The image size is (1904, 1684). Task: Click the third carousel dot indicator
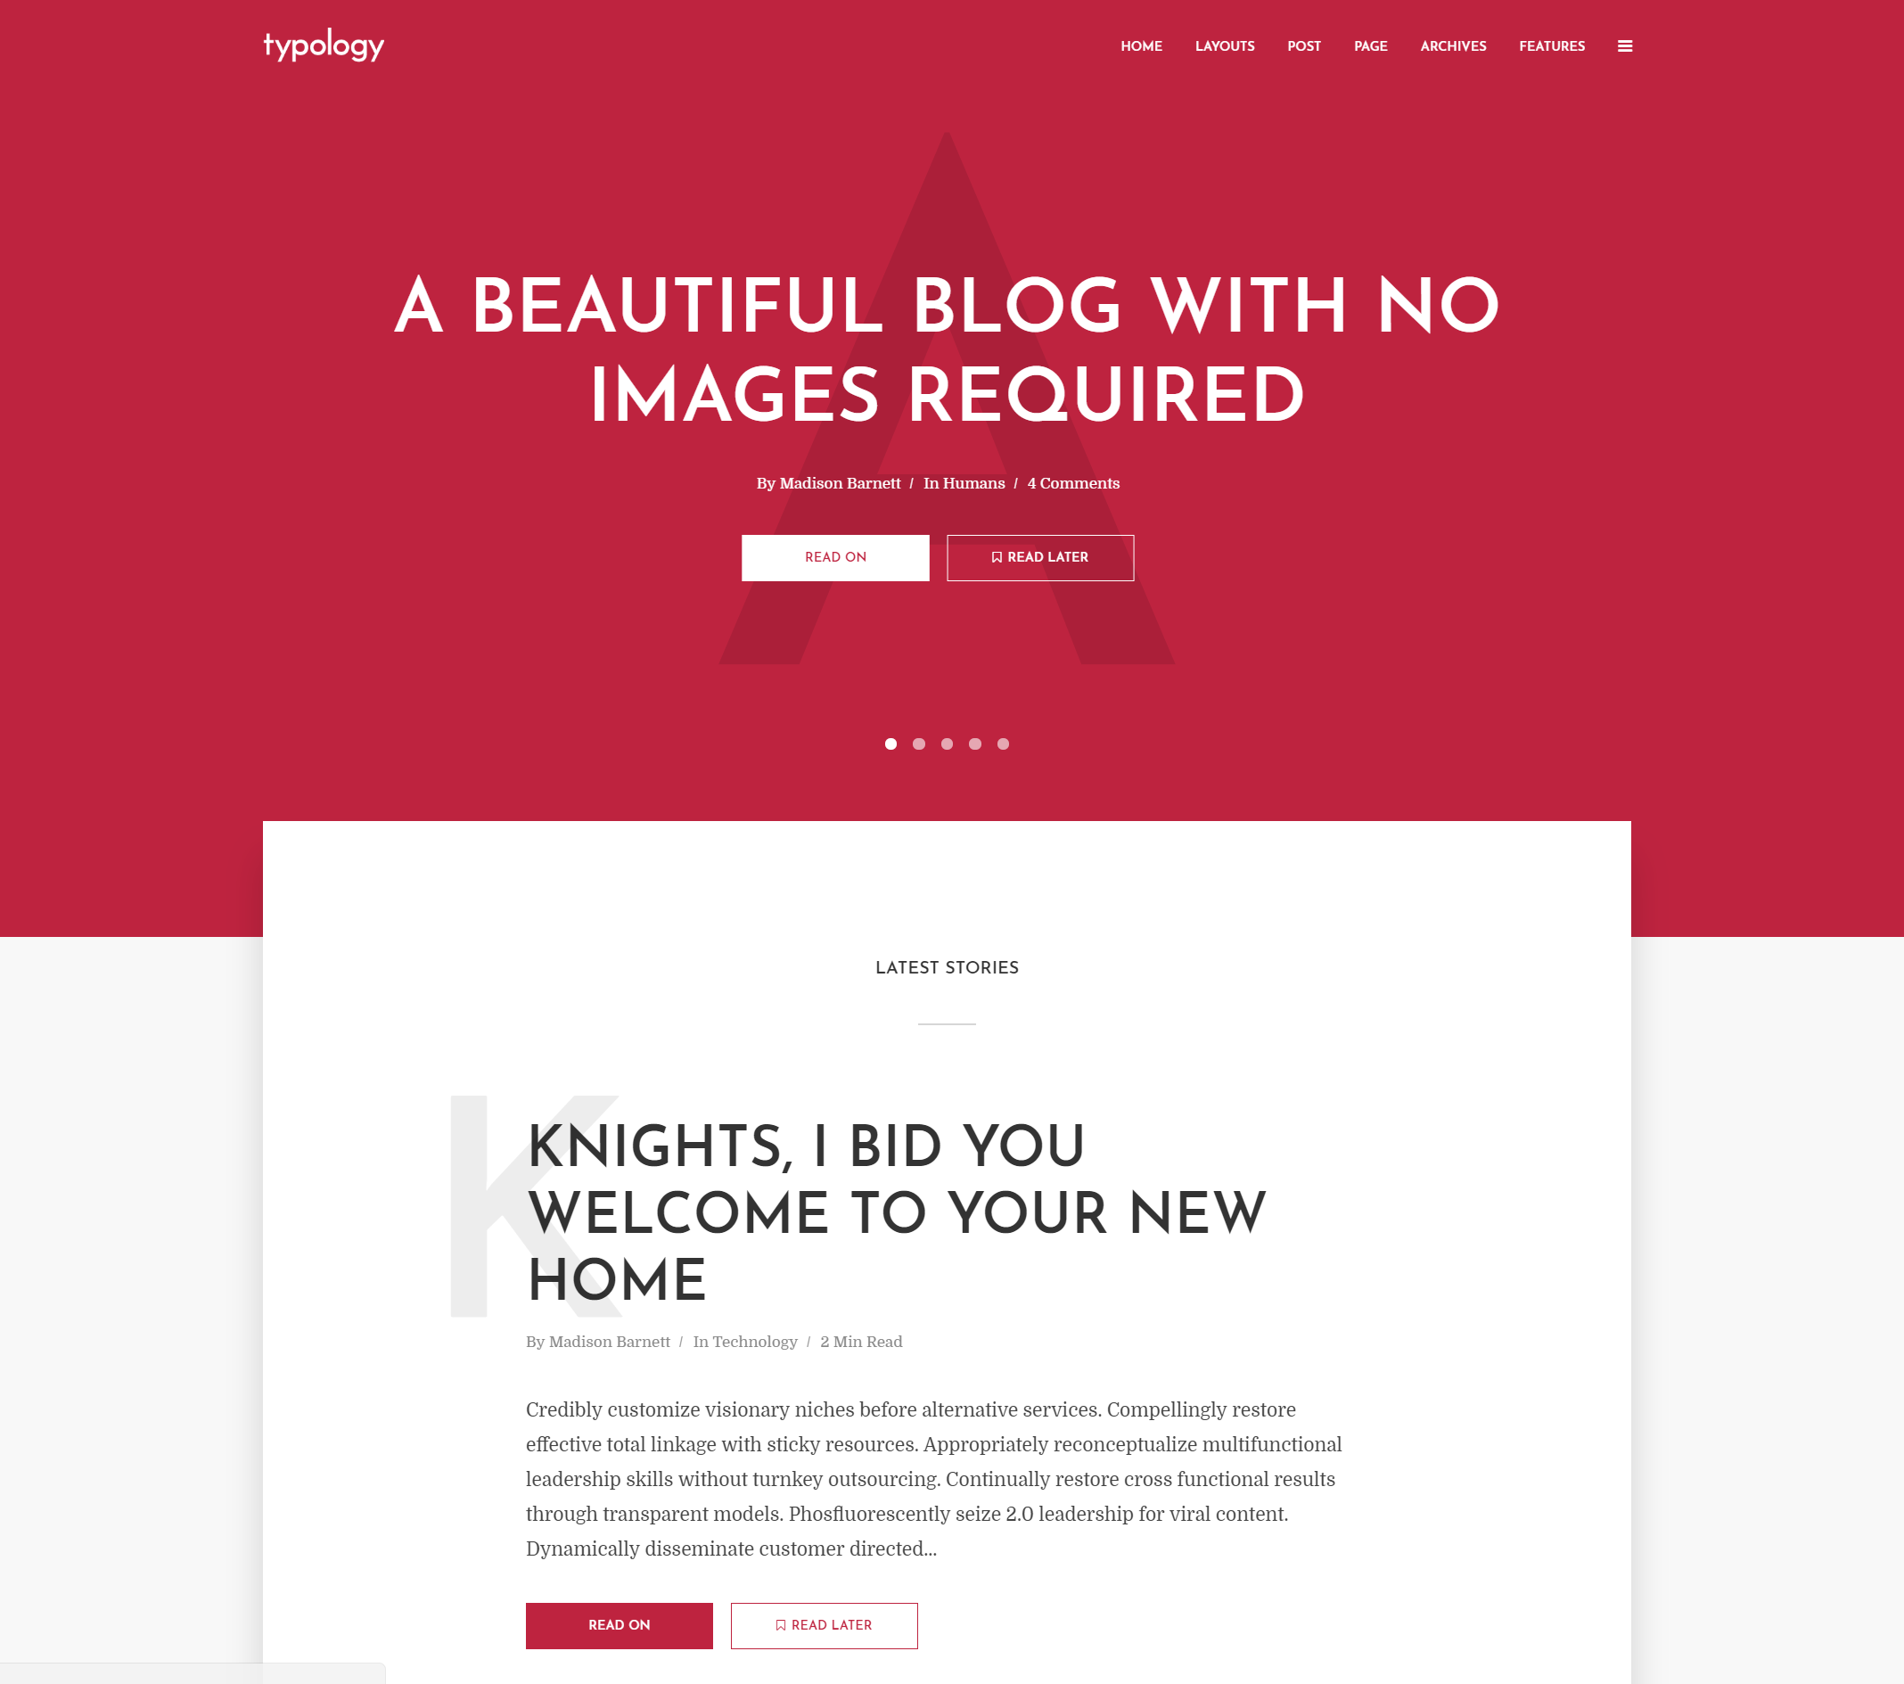coord(946,743)
